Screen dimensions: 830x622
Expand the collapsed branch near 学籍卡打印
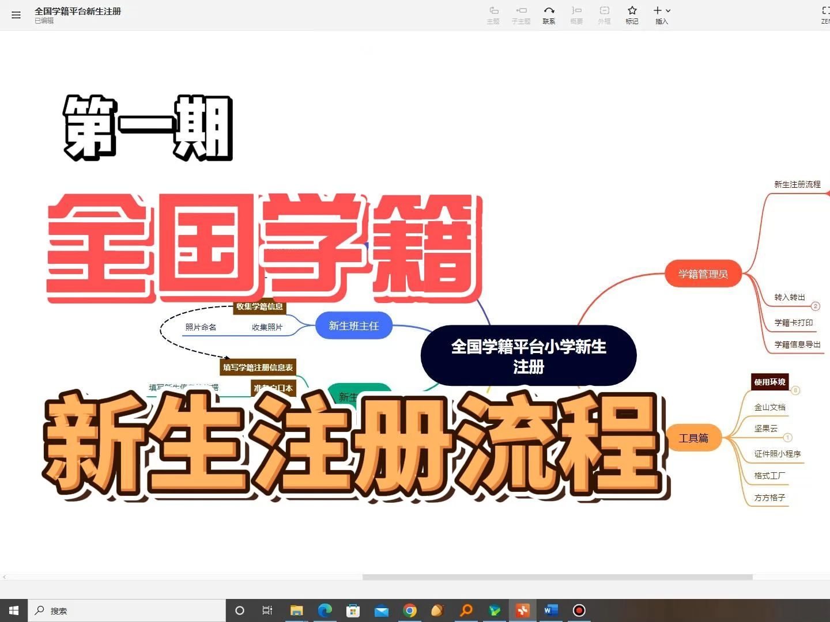(x=815, y=306)
